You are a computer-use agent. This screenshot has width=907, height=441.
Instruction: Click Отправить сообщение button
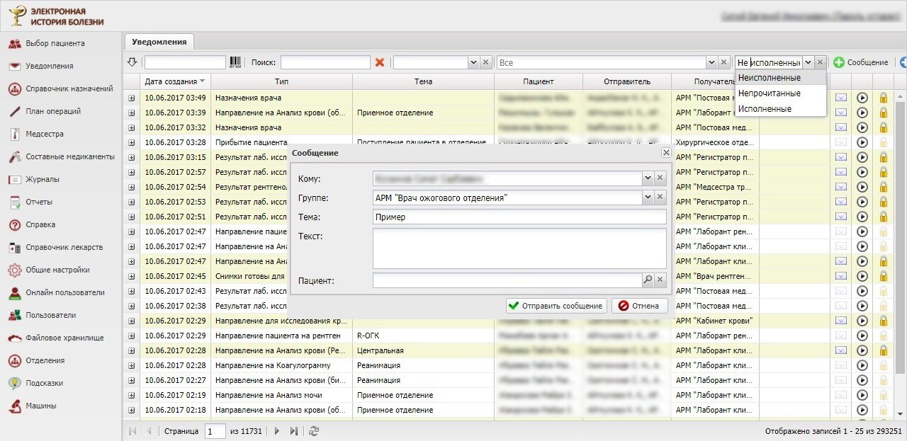[556, 306]
